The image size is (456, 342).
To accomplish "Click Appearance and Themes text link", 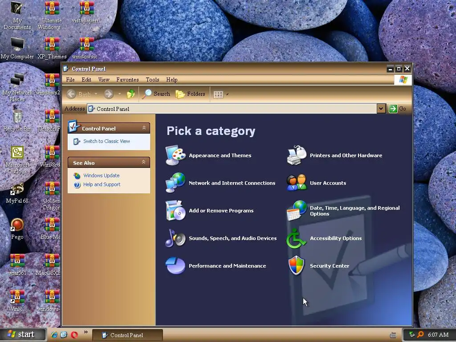I will click(220, 155).
